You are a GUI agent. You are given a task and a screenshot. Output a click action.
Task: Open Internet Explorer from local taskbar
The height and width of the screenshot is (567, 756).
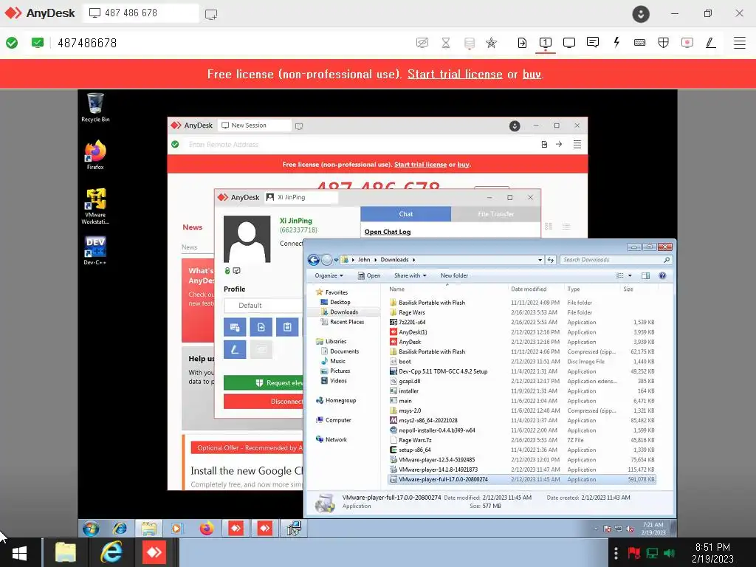point(111,552)
